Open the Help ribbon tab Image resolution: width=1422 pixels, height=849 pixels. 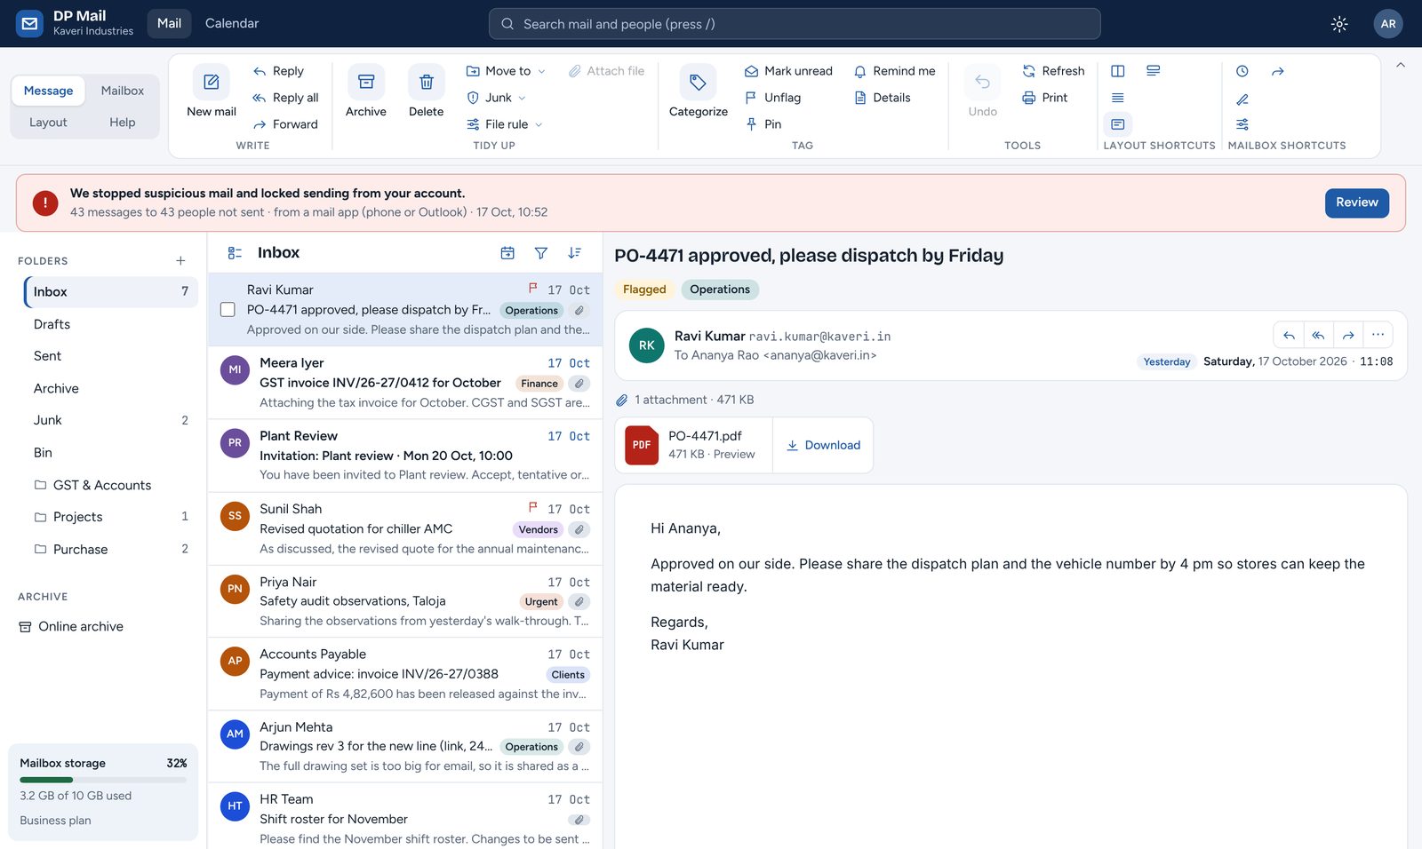click(123, 123)
